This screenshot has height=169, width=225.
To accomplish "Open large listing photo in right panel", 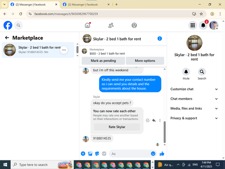I will pyautogui.click(x=194, y=43).
